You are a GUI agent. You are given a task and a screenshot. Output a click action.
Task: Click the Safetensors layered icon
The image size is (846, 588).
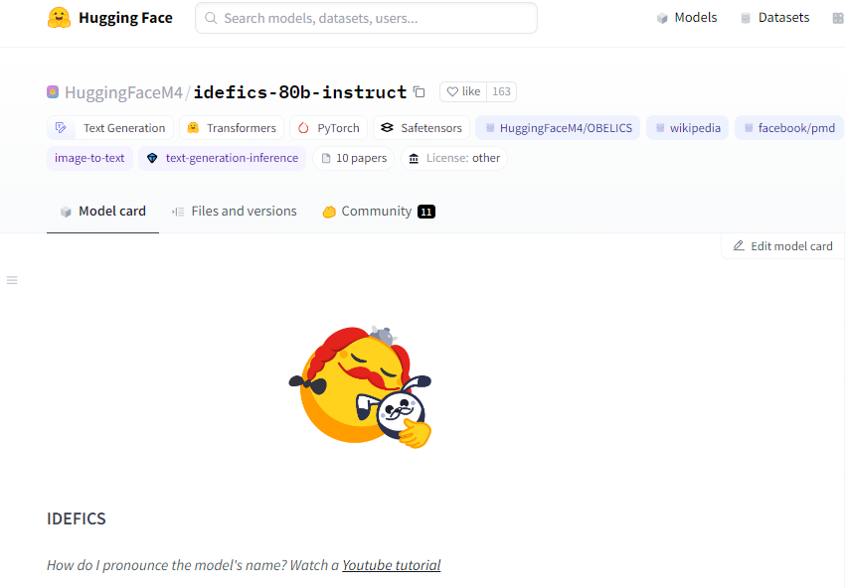point(387,128)
